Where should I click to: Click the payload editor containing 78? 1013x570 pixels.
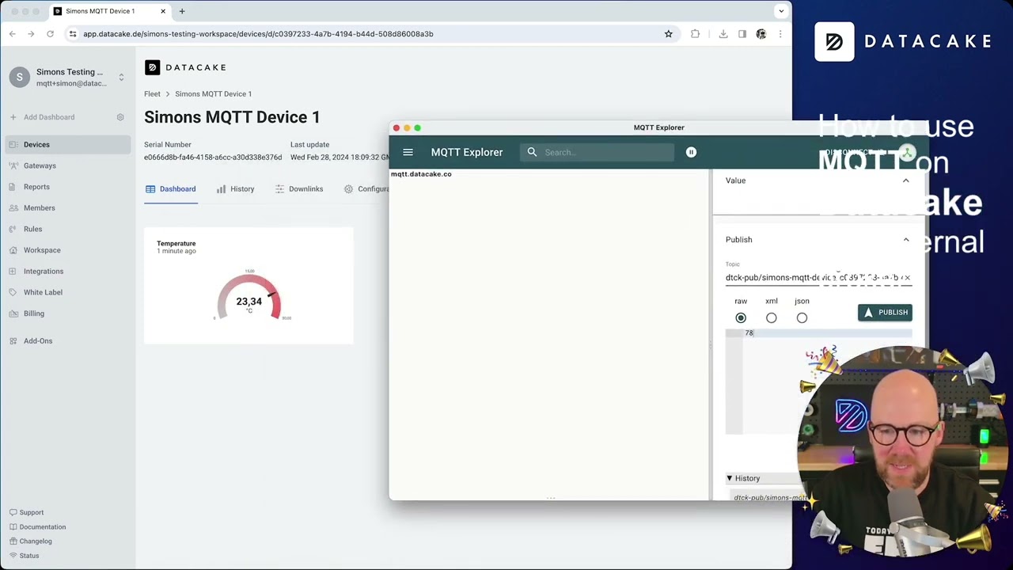tap(818, 382)
